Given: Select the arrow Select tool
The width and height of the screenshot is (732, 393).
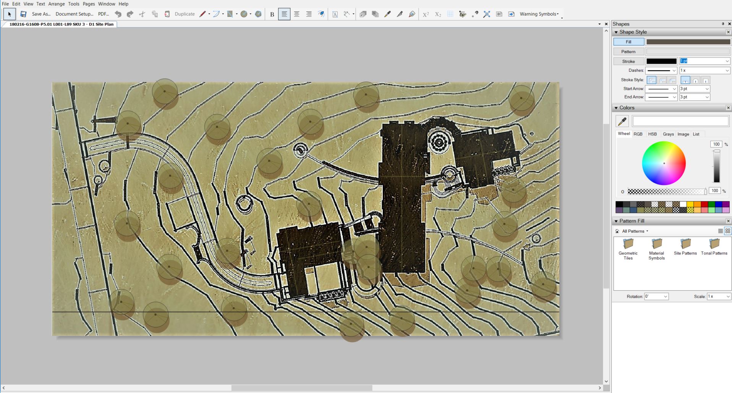Looking at the screenshot, I should click(x=10, y=14).
